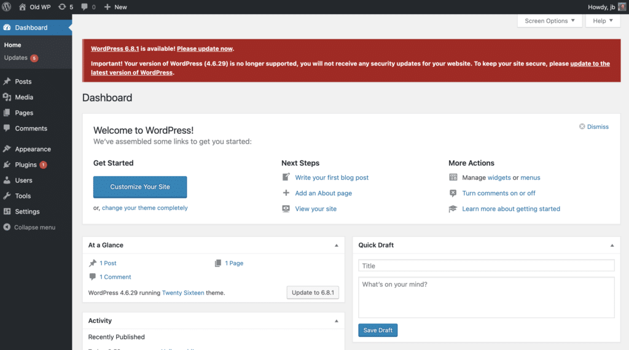Click the bubble icon next to 1 Comment

point(93,277)
